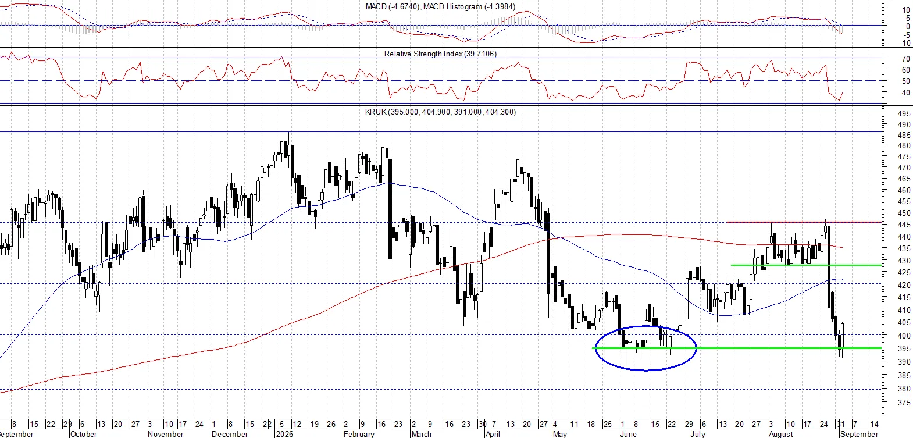Click the 2026 year label on date axis

(284, 434)
